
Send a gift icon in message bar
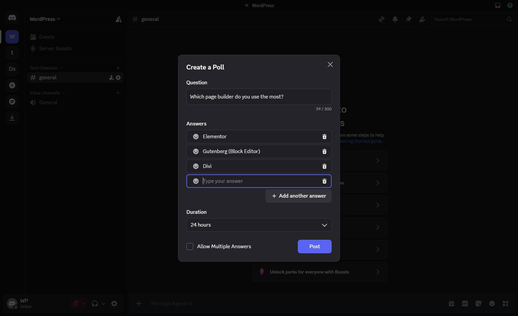coord(451,304)
